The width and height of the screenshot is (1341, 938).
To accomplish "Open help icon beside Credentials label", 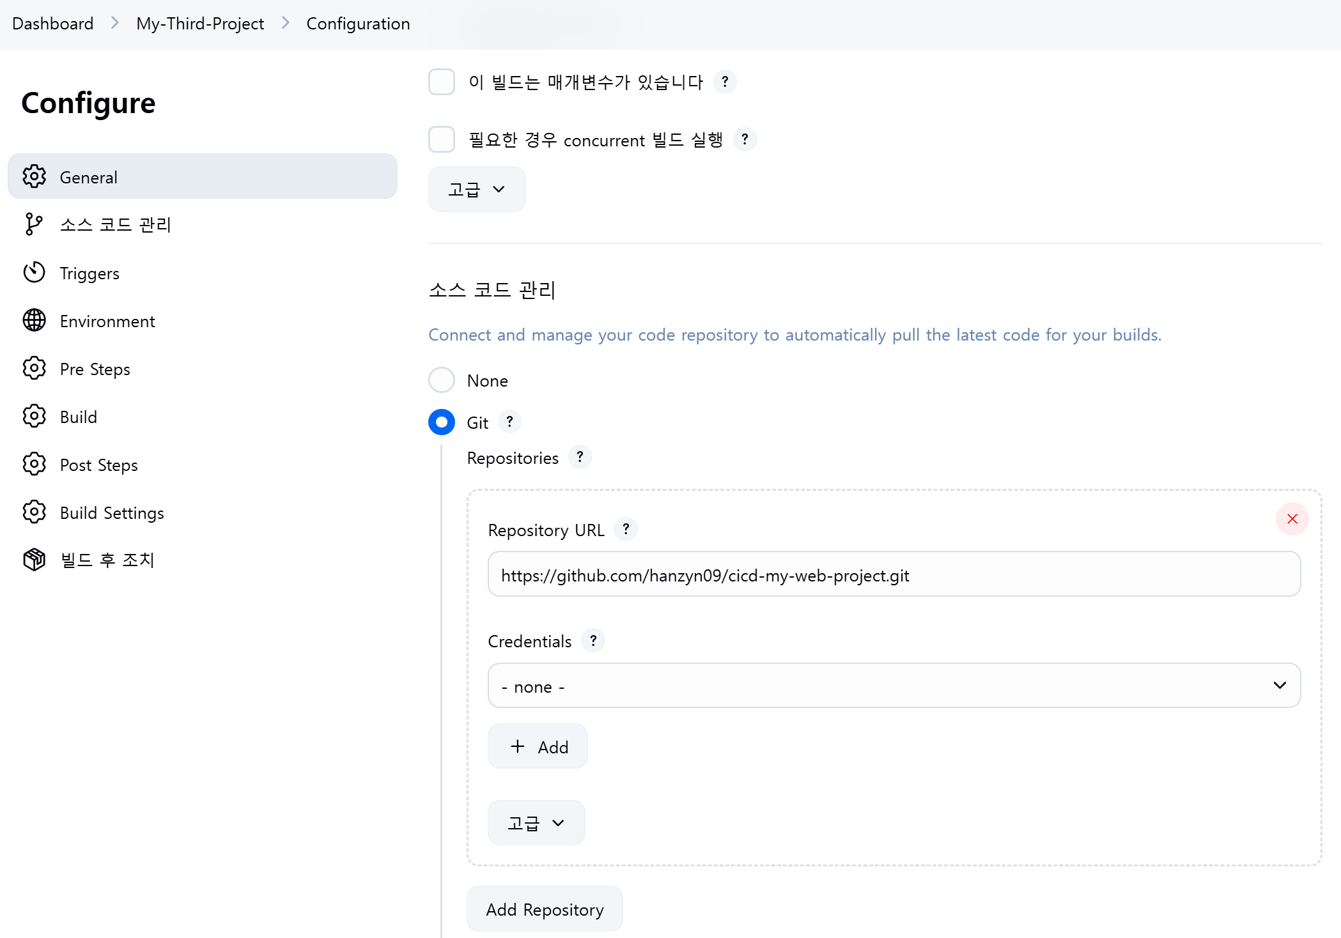I will [x=593, y=640].
